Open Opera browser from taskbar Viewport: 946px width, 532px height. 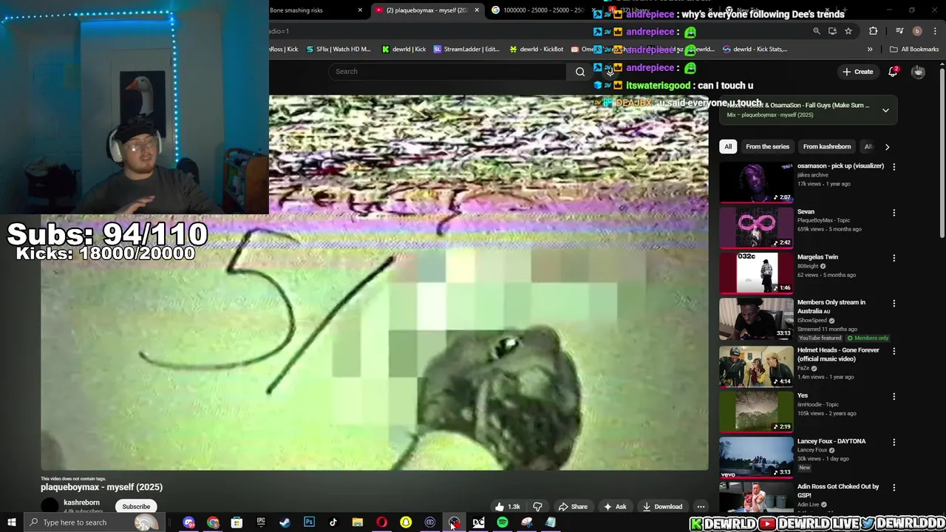point(381,522)
